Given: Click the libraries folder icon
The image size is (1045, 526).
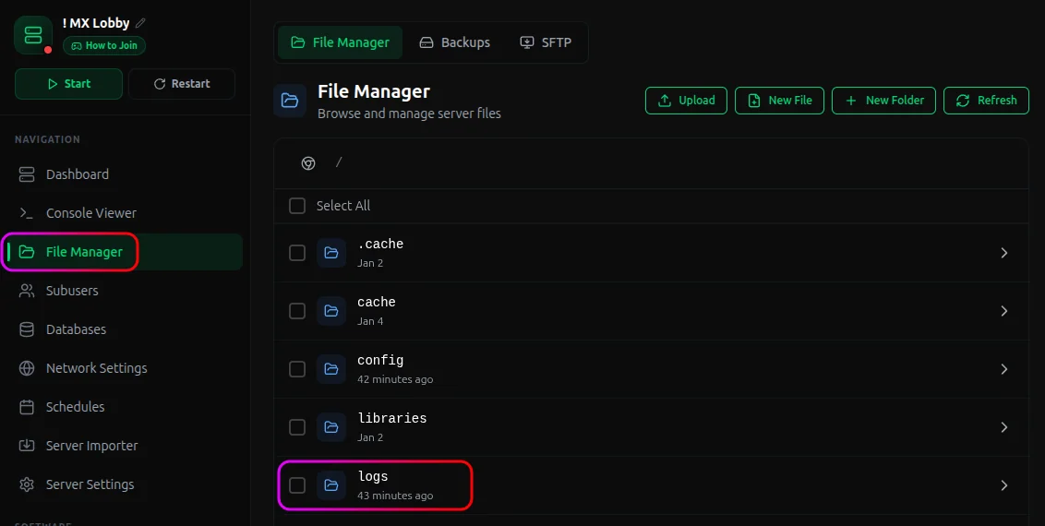Looking at the screenshot, I should click(x=331, y=426).
